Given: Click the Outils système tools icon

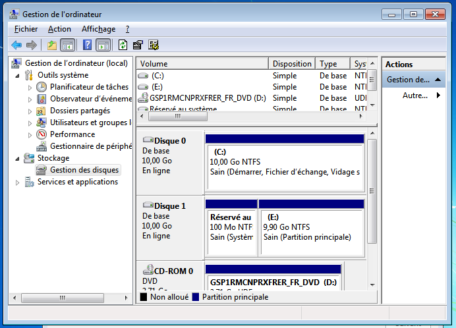Looking at the screenshot, I should coord(29,75).
